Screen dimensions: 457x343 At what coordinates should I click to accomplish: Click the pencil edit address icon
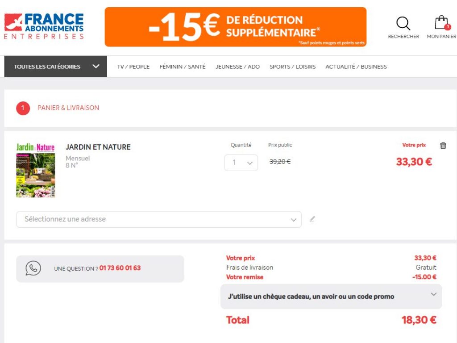coord(312,219)
